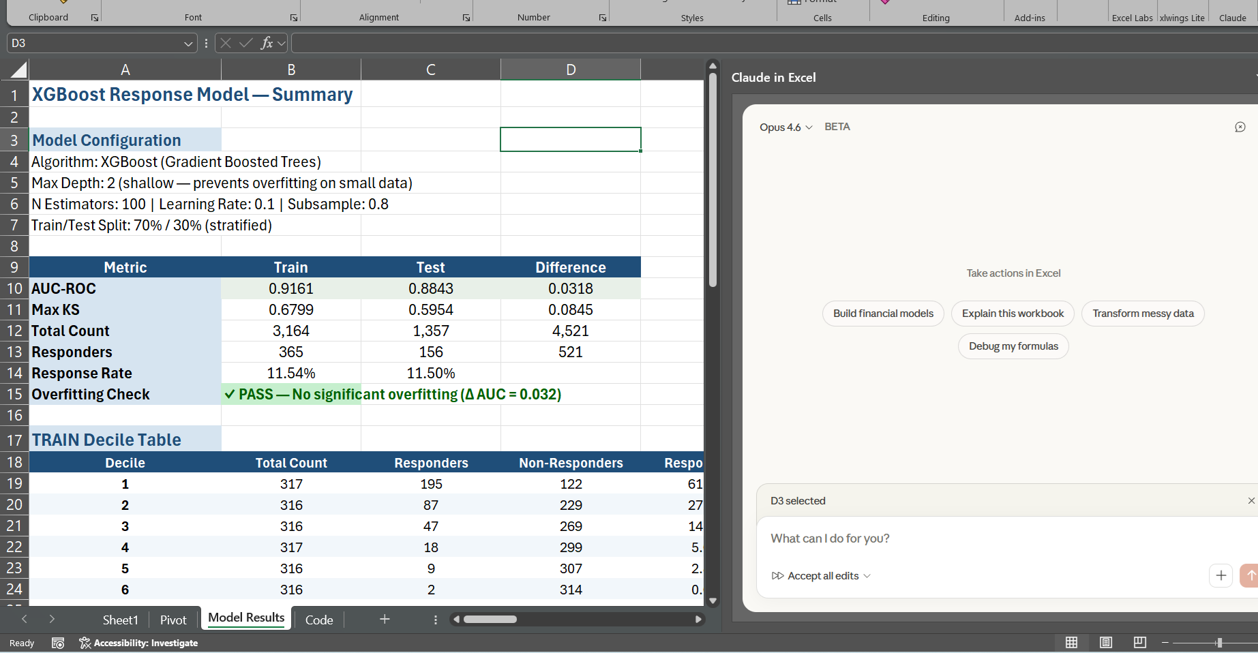The height and width of the screenshot is (653, 1258).
Task: Open the Opus 4.6 model dropdown
Action: click(x=786, y=127)
